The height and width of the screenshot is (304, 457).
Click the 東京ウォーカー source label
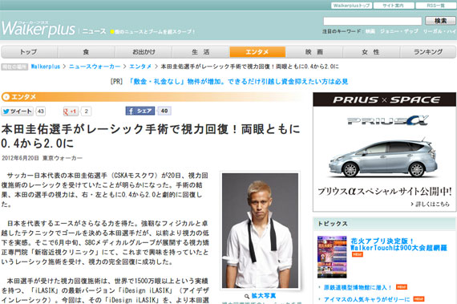[63, 158]
